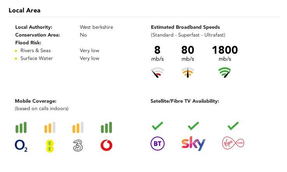The image size is (287, 172).
Task: Click the orange superfast speed gauge icon
Action: click(188, 73)
